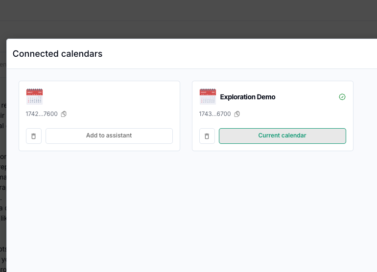Copy the 1742...7600 calendar ID
This screenshot has width=377, height=272.
pos(64,114)
